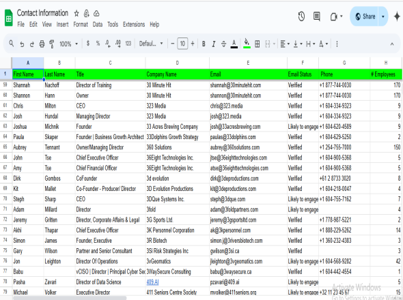
Task: Open the comments panel icon
Action: [317, 16]
